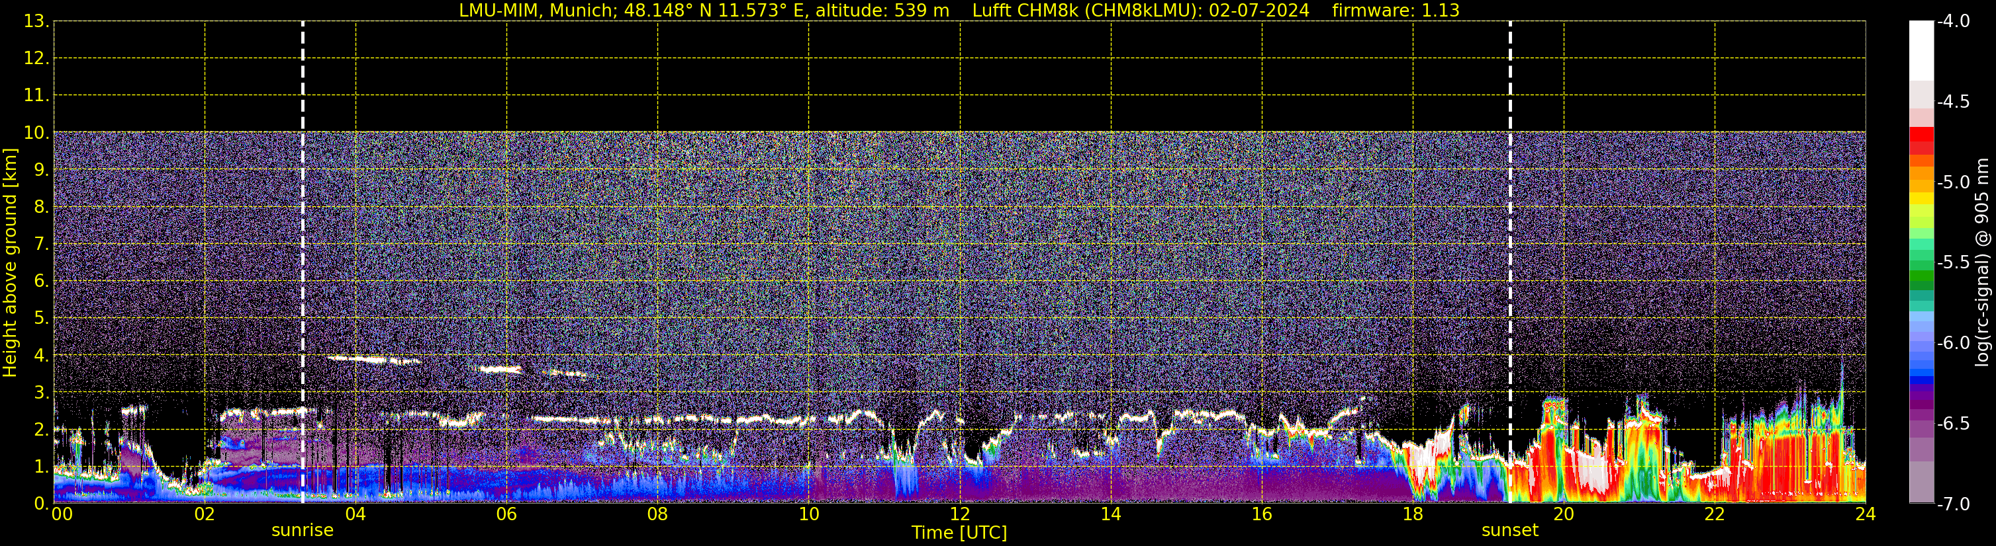This screenshot has width=1996, height=546.
Task: Click the 'Time [UTC]' axis label
Action: click(959, 533)
